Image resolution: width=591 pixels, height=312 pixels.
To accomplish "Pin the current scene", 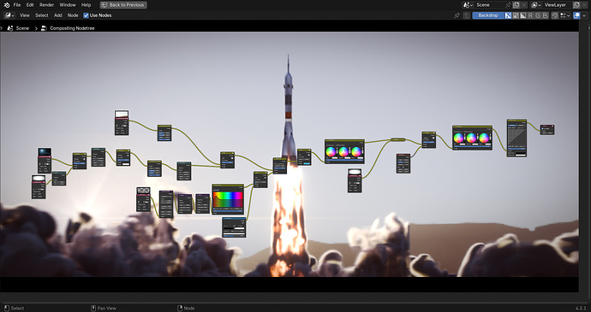I will point(508,5).
